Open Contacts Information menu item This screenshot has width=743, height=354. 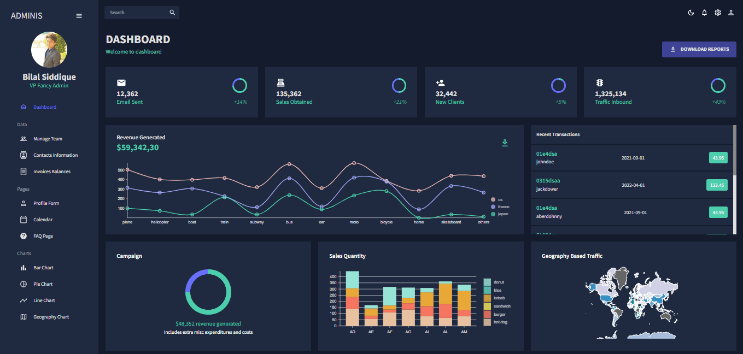click(x=56, y=155)
